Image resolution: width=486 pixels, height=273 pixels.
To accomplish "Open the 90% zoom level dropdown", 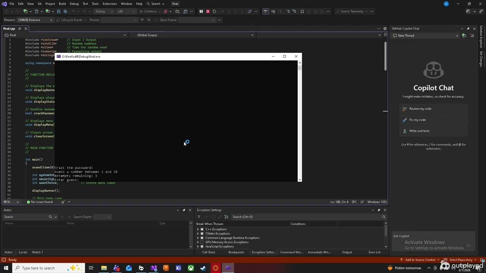I will (11, 202).
